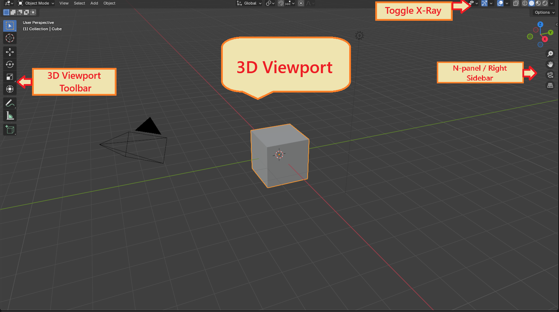Screen dimensions: 559x312
Task: Toggle X-Ray display
Action: coord(516,3)
